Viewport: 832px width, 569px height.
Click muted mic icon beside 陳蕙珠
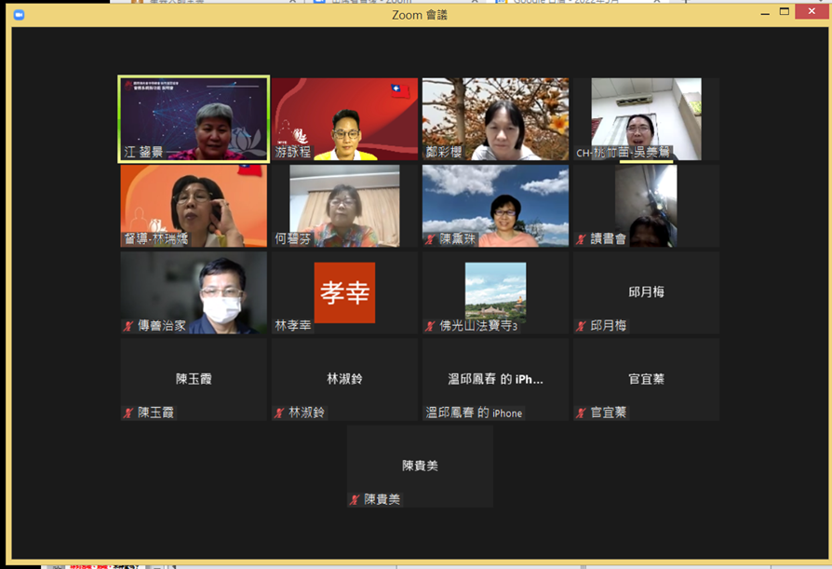[x=431, y=239]
